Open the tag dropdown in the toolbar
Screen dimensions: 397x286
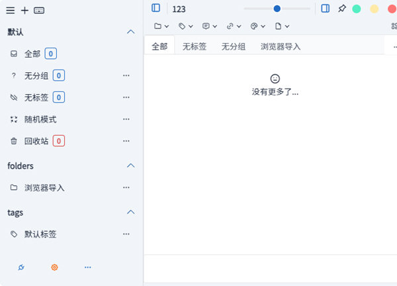pyautogui.click(x=185, y=26)
